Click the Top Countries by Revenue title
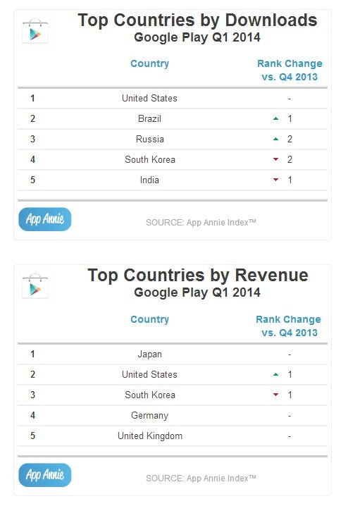This screenshot has height=506, width=348. tap(198, 276)
